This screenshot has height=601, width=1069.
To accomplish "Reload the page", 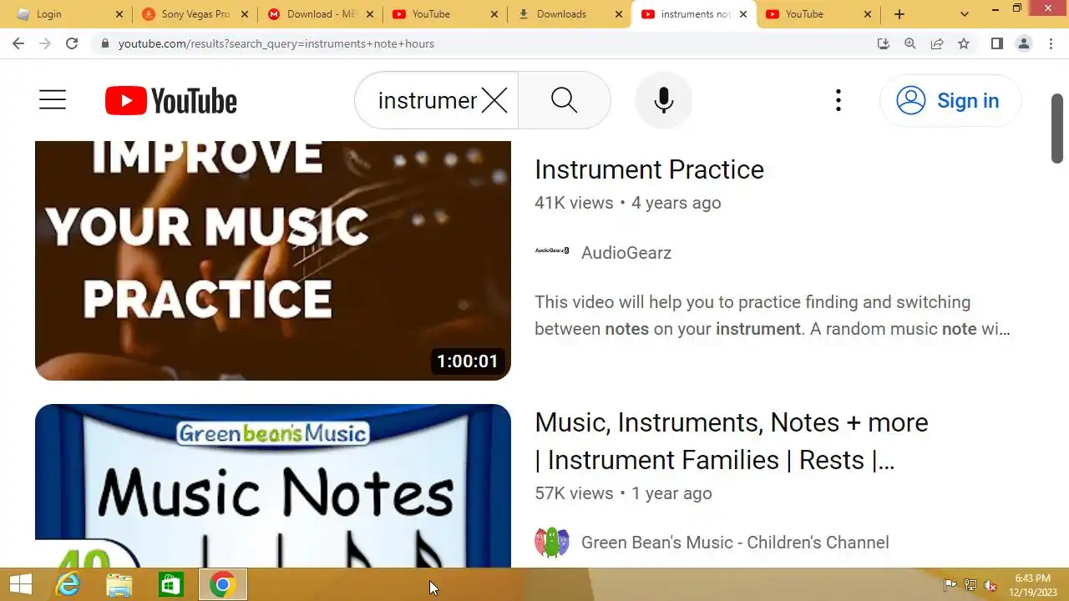I will [x=72, y=43].
